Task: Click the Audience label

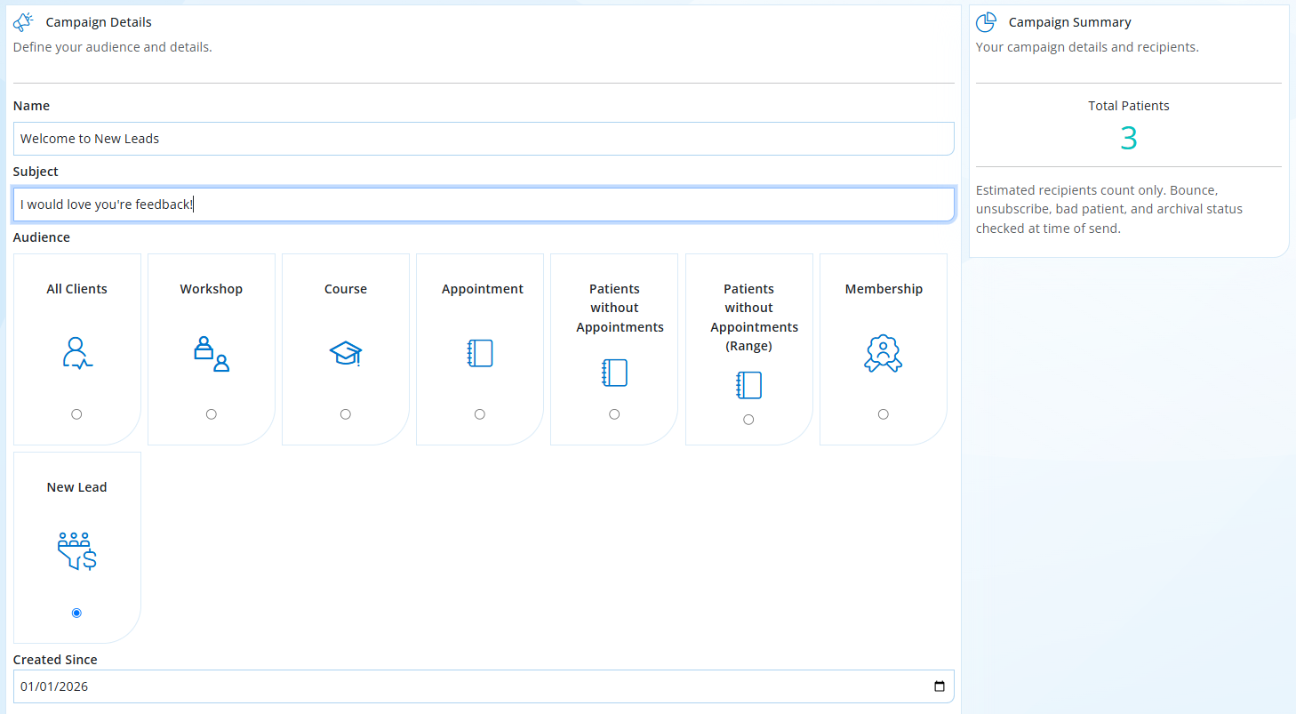Action: click(42, 237)
